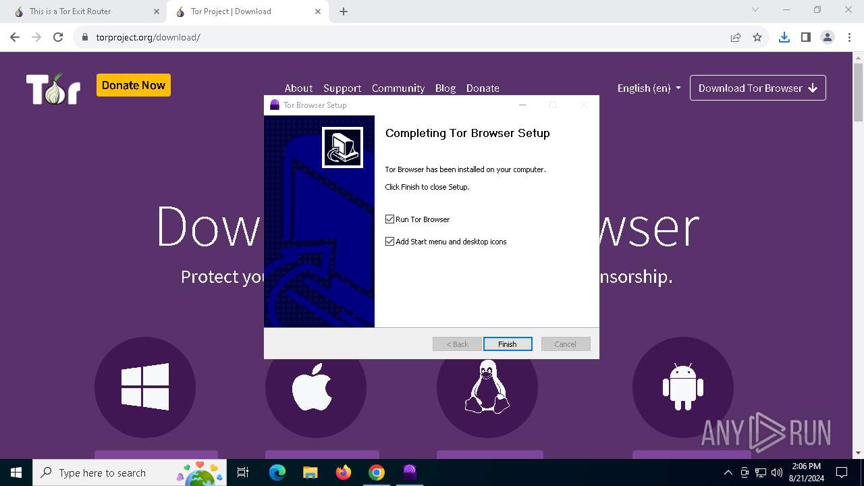The height and width of the screenshot is (486, 864).
Task: Open Chrome three-dot menu
Action: 849,37
